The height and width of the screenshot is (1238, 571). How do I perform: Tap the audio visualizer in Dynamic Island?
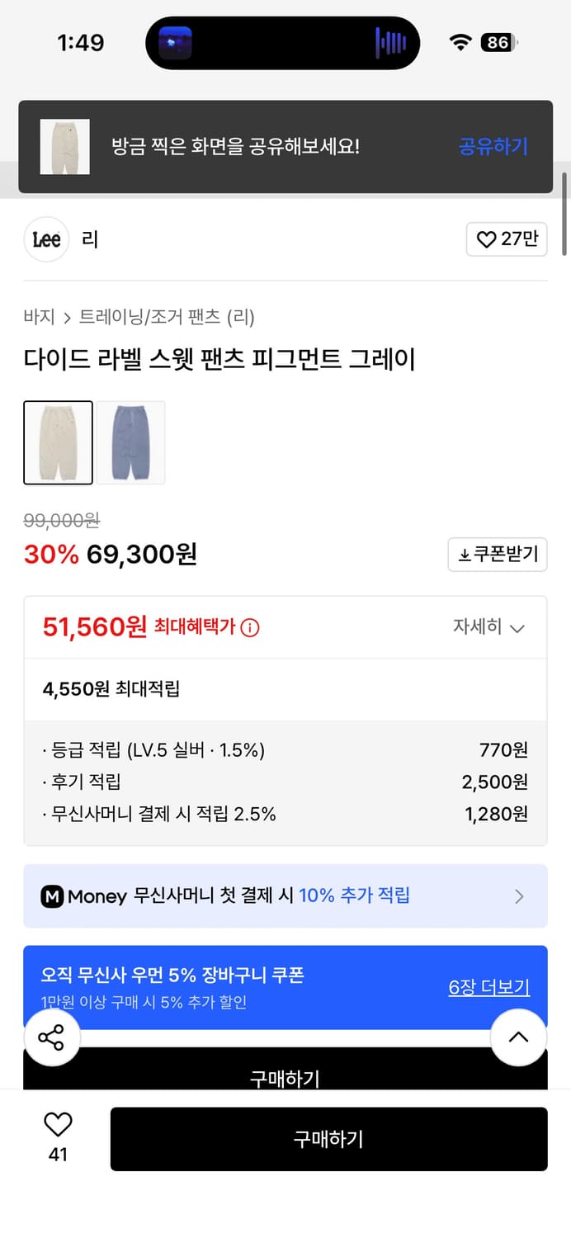(x=390, y=40)
